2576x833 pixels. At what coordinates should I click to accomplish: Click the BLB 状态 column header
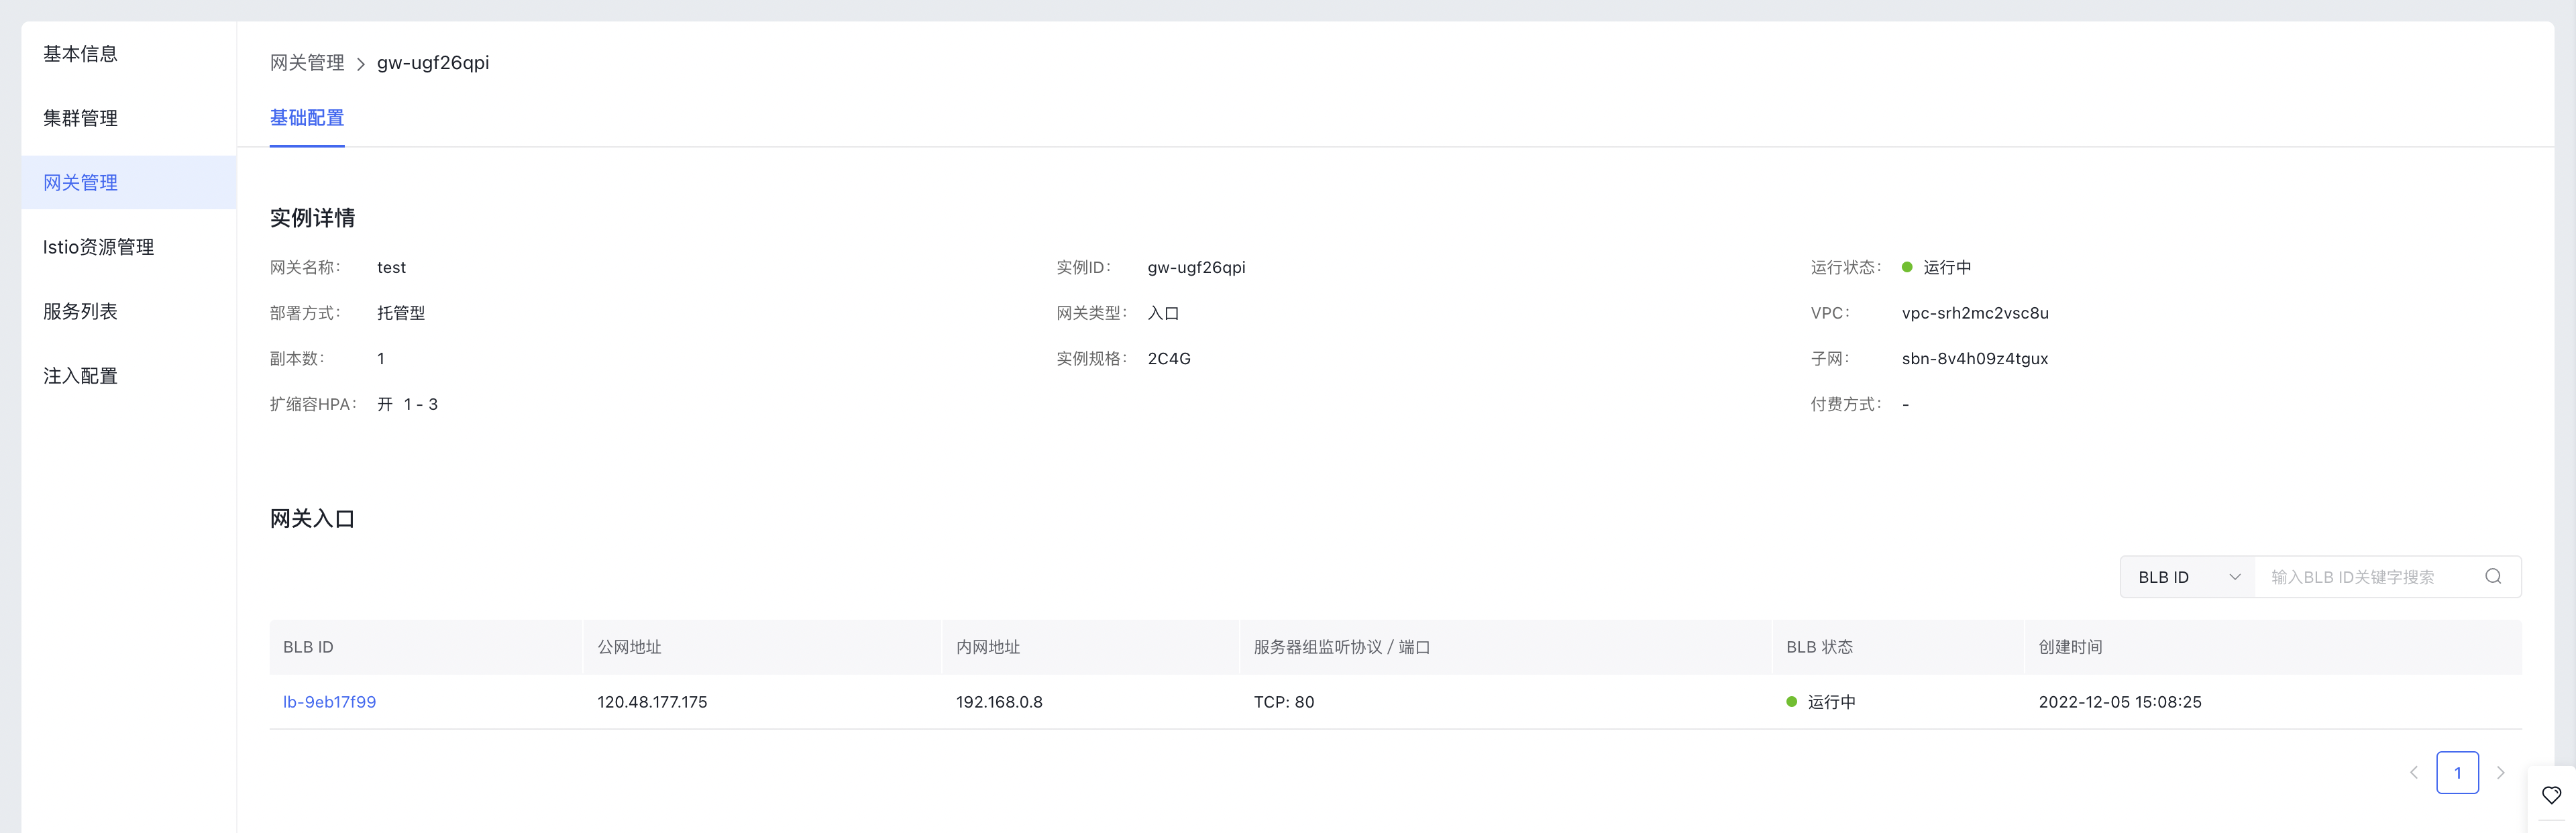pyautogui.click(x=1820, y=647)
